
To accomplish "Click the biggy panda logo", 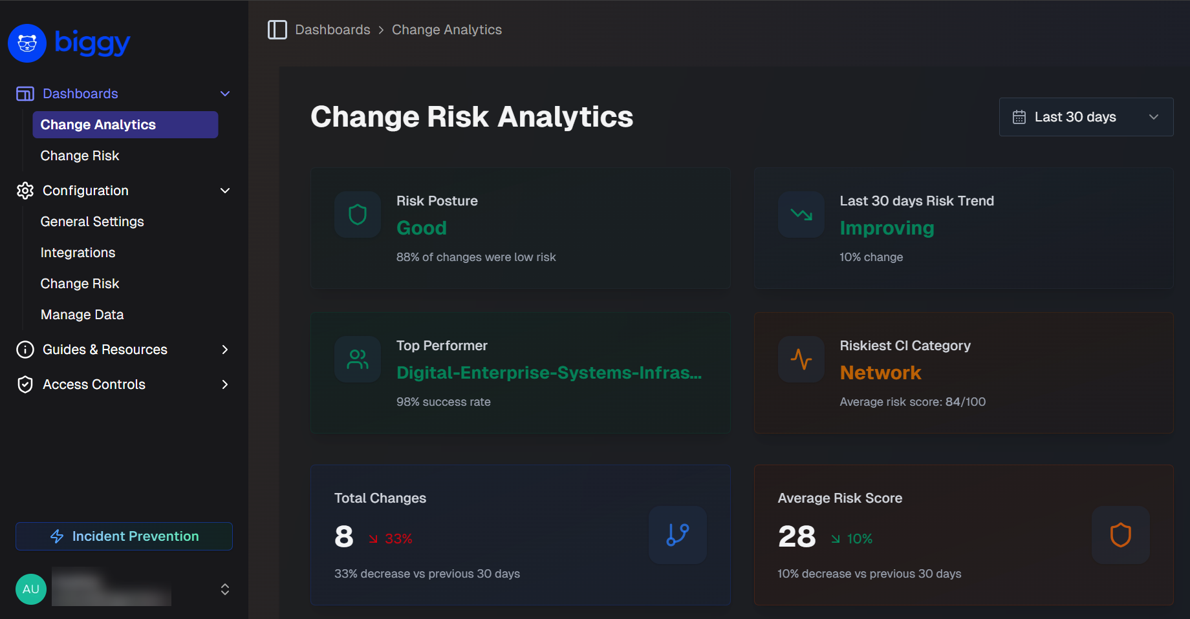I will [x=27, y=43].
